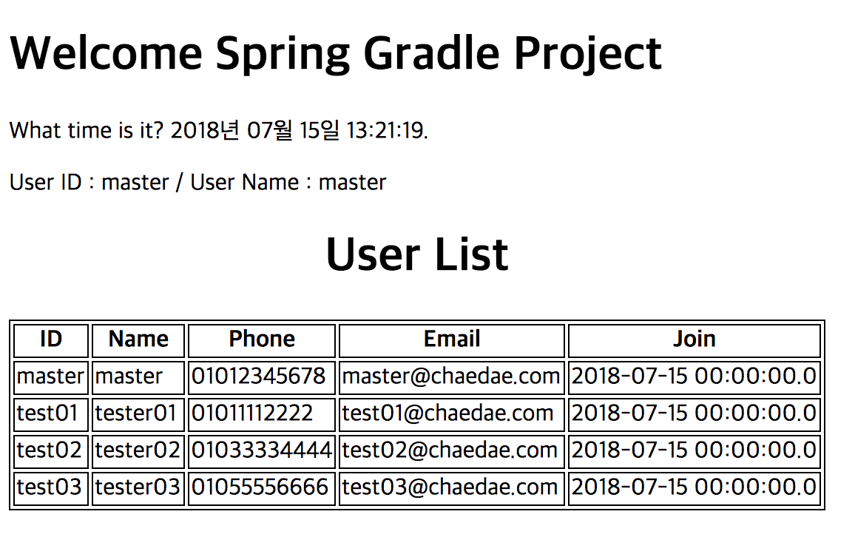Click the test03@chaedae.com email cell
855x537 pixels.
tap(450, 487)
